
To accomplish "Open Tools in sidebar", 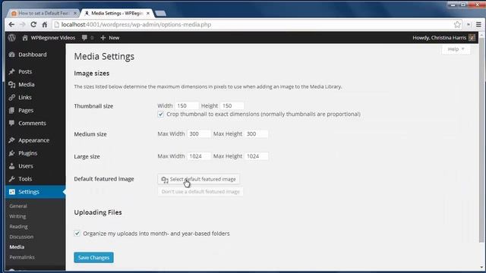I will [x=25, y=179].
